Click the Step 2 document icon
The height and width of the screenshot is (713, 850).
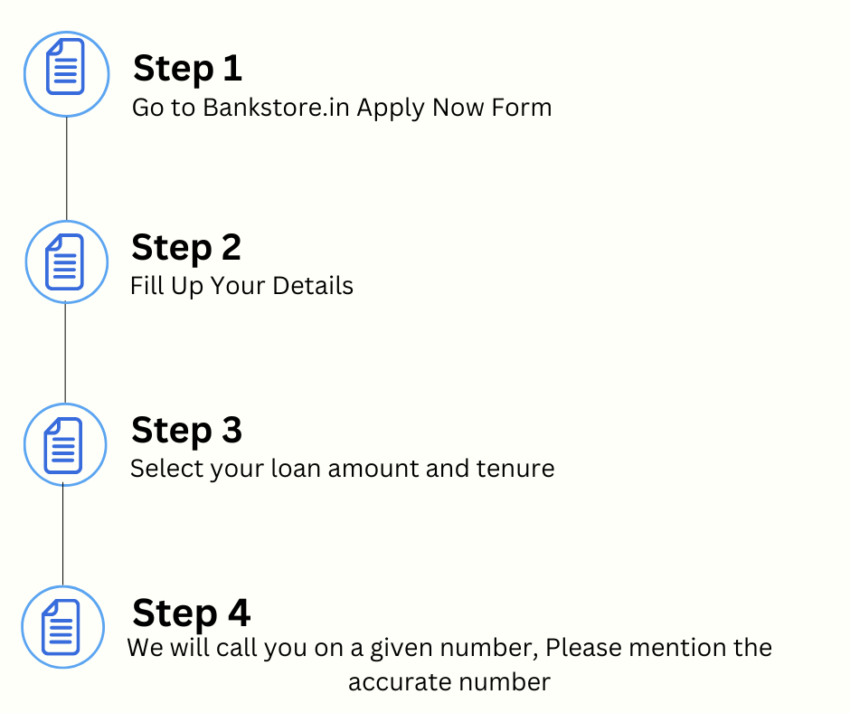(x=66, y=261)
